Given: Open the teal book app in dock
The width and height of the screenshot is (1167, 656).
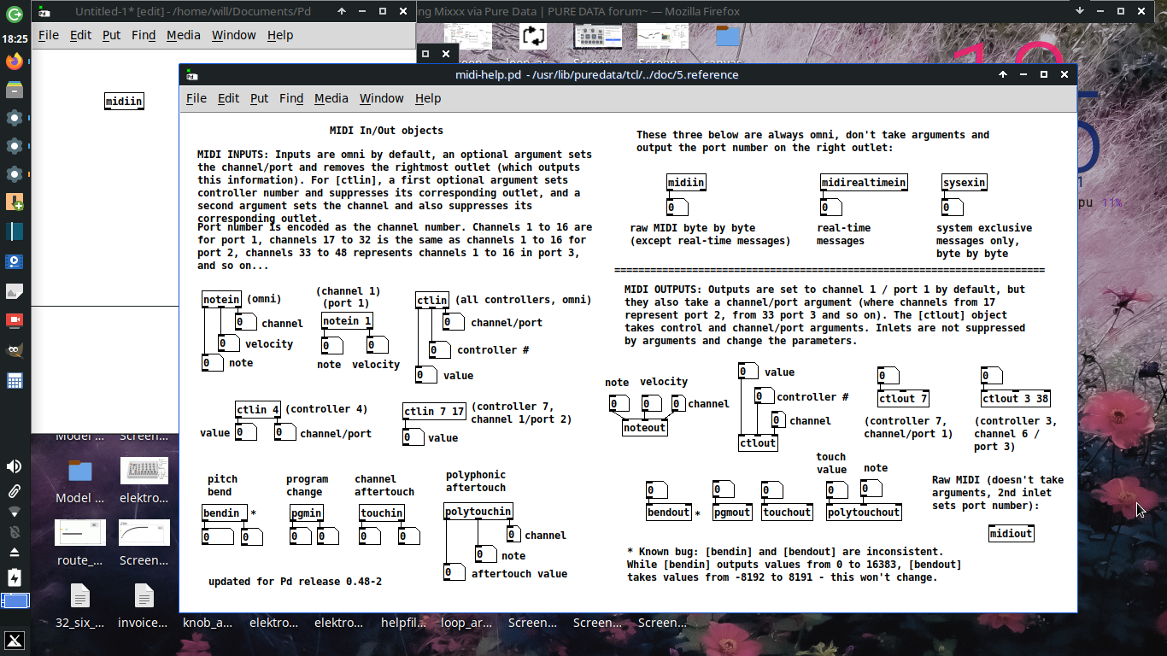Looking at the screenshot, I should [x=15, y=231].
